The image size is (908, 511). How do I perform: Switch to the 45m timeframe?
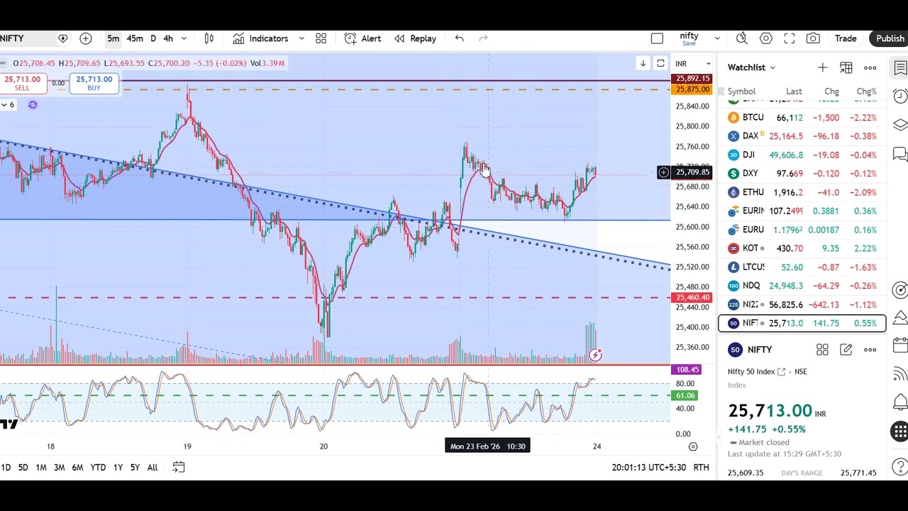pos(135,38)
